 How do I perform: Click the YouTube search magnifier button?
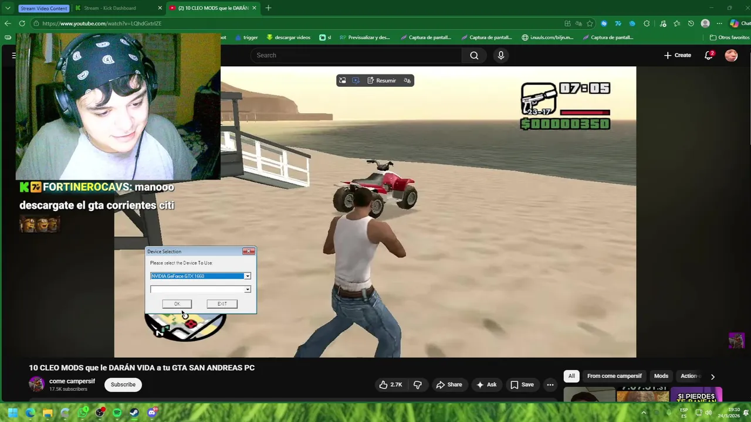coord(474,55)
